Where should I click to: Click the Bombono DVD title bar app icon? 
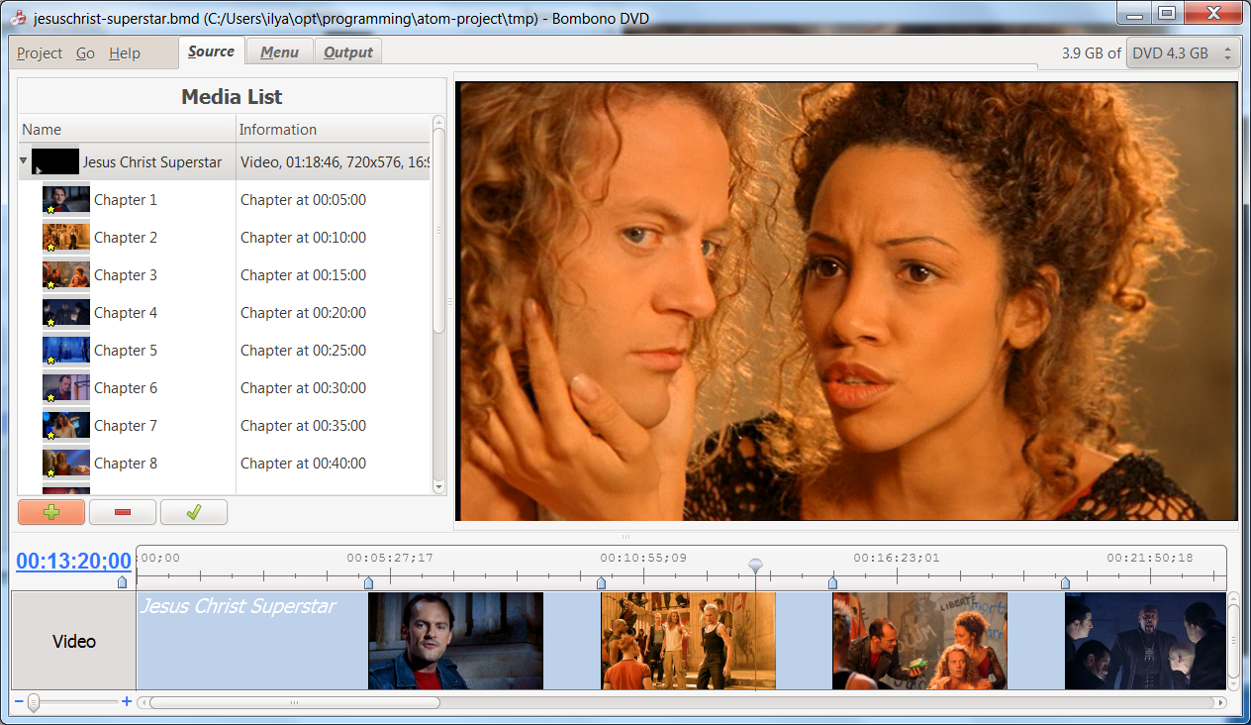17,18
